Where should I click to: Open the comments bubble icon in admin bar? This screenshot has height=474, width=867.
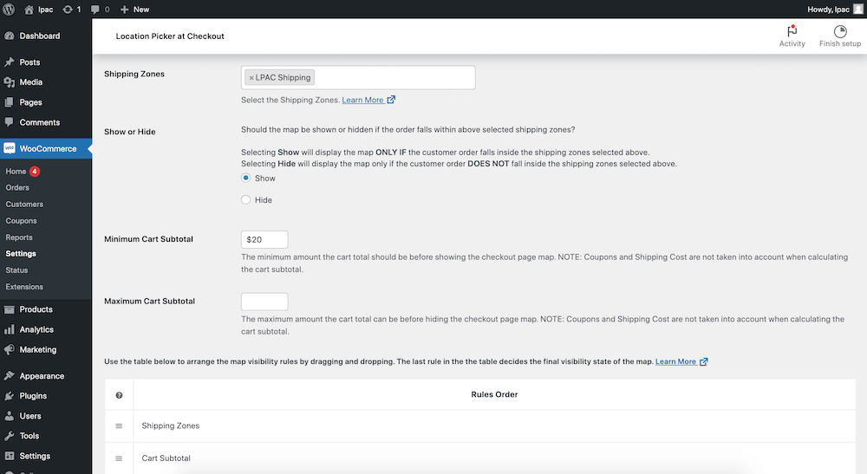point(95,10)
